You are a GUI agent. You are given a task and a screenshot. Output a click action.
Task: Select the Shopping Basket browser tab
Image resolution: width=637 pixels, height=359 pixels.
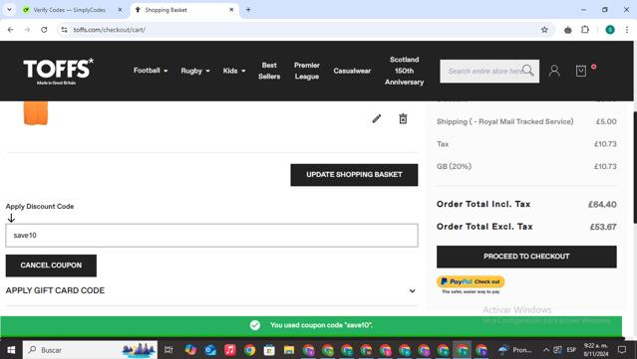pyautogui.click(x=165, y=10)
